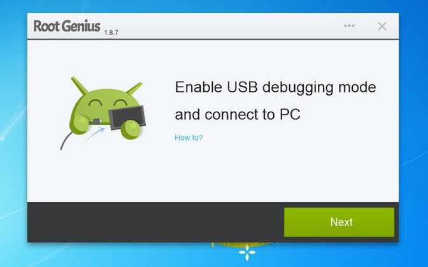
Task: Click the and connect to PC text
Action: 238,115
